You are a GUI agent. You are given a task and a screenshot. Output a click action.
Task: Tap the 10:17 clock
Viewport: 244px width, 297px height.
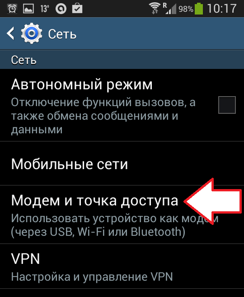click(x=222, y=9)
